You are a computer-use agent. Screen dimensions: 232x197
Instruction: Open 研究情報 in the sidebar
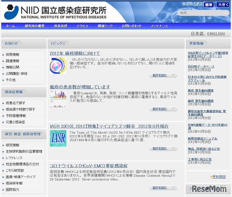13,145
